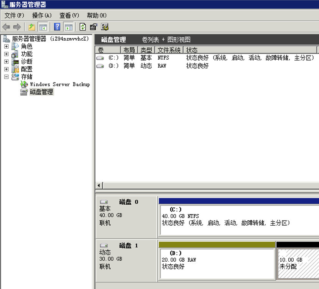Screen dimensions: 319x289
Task: Click the Refresh toolbar icon
Action: (83, 27)
